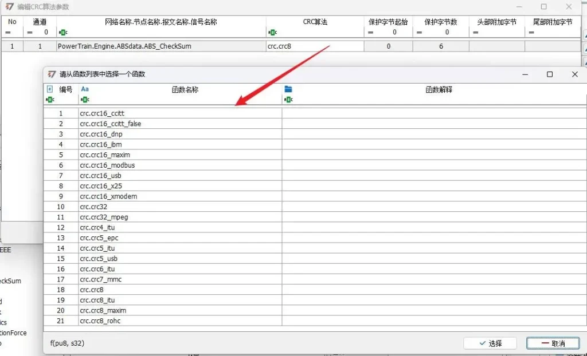This screenshot has height=356, width=587.
Task: Click the equals filter operator under 保护字节数
Action: [x=420, y=33]
